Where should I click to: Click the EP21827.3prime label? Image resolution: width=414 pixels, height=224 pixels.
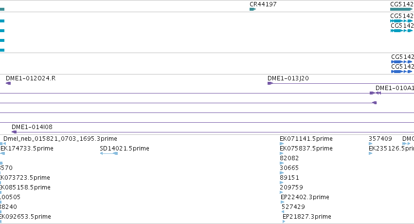click(307, 216)
